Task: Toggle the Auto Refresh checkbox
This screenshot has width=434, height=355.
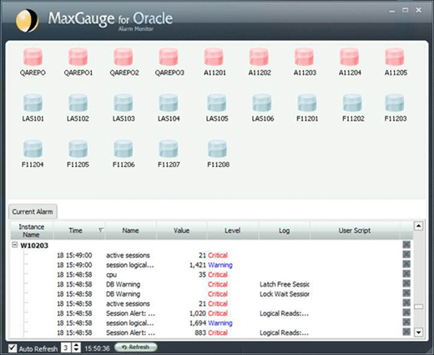Action: (13, 348)
